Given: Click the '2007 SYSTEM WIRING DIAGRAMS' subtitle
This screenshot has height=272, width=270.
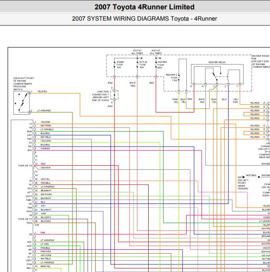Looking at the screenshot, I should click(120, 18).
